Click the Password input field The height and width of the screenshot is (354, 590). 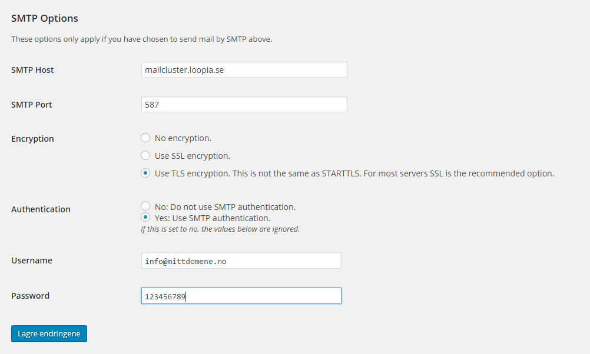pos(241,296)
